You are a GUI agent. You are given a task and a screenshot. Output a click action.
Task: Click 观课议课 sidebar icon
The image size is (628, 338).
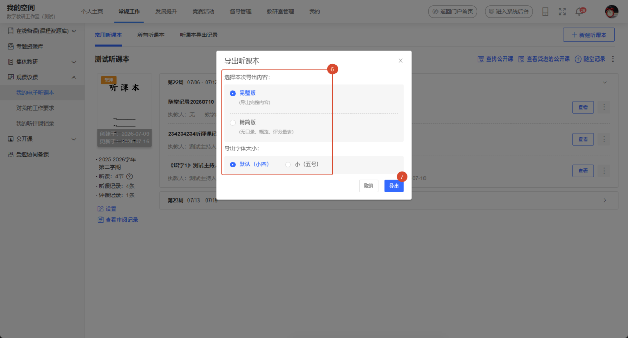click(11, 77)
